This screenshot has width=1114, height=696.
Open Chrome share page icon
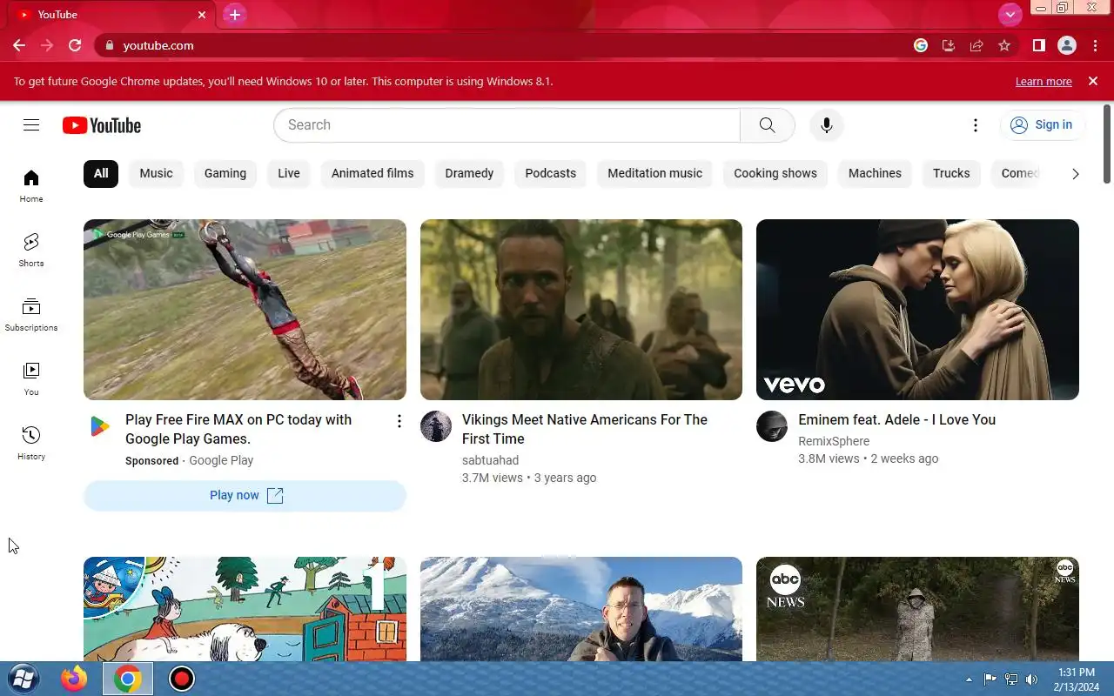[x=976, y=45]
